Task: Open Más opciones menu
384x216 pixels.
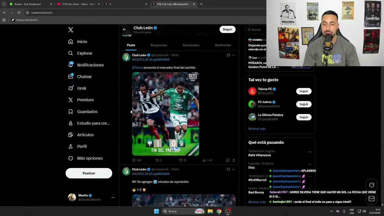Action: coord(85,158)
